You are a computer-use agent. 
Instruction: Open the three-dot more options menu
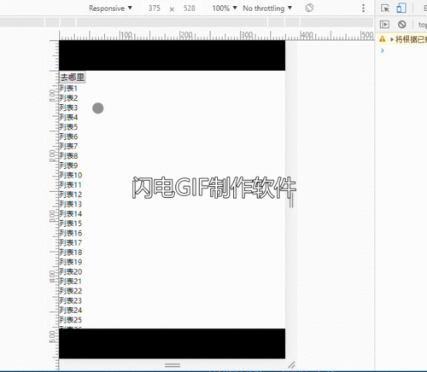[x=363, y=9]
